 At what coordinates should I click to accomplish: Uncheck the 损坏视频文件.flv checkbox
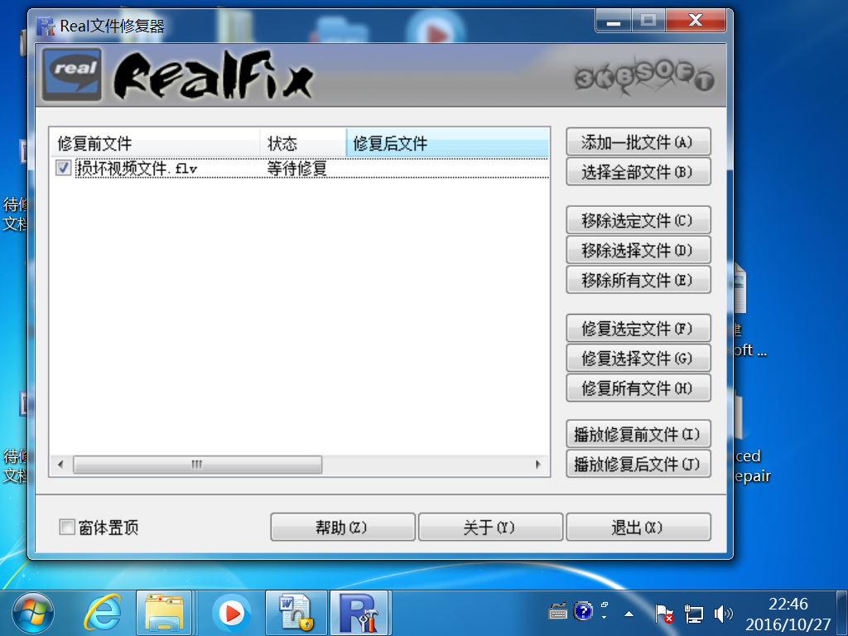tap(63, 167)
